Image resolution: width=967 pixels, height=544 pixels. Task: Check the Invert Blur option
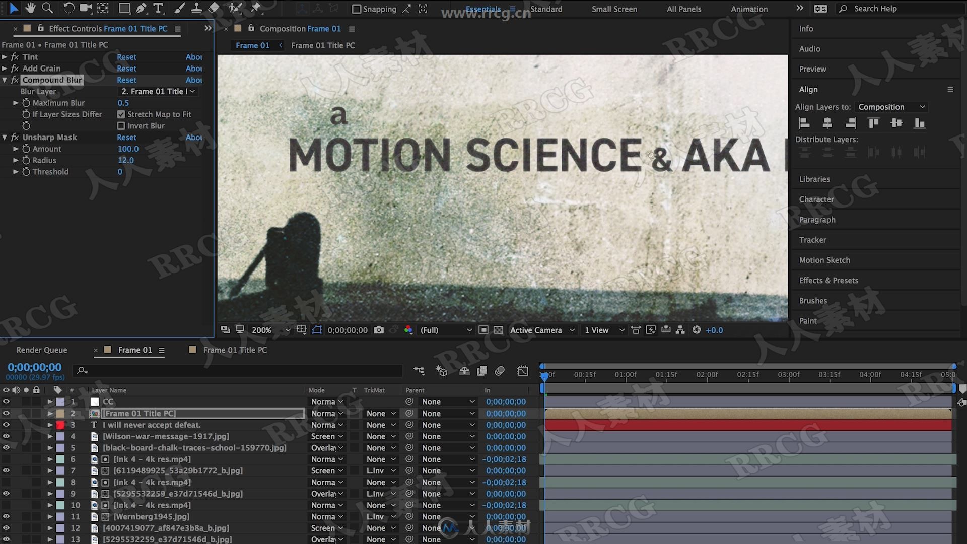(121, 126)
